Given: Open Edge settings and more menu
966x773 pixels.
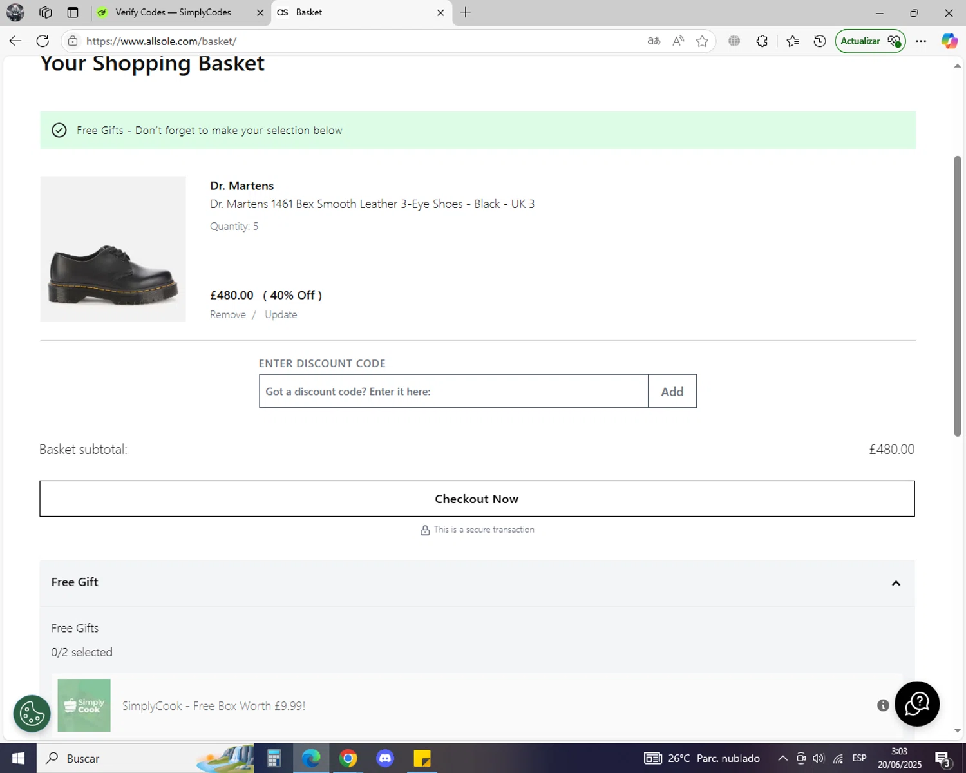Looking at the screenshot, I should point(921,41).
